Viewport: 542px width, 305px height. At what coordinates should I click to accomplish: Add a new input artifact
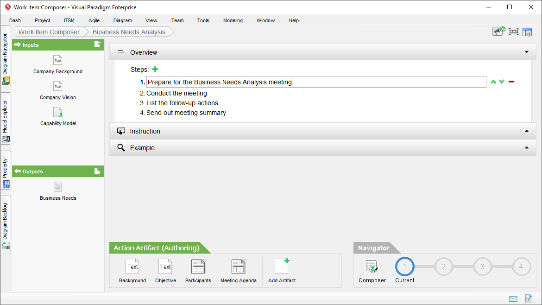(x=97, y=44)
